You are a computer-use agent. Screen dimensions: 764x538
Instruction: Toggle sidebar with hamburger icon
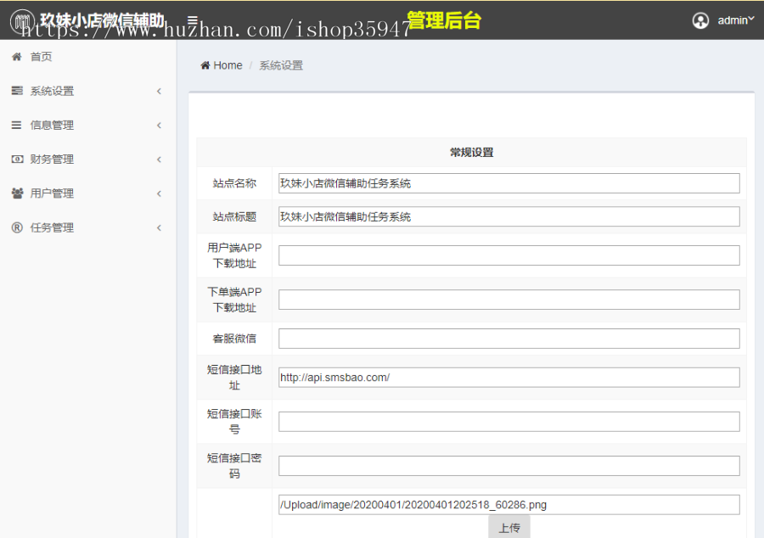[x=193, y=20]
